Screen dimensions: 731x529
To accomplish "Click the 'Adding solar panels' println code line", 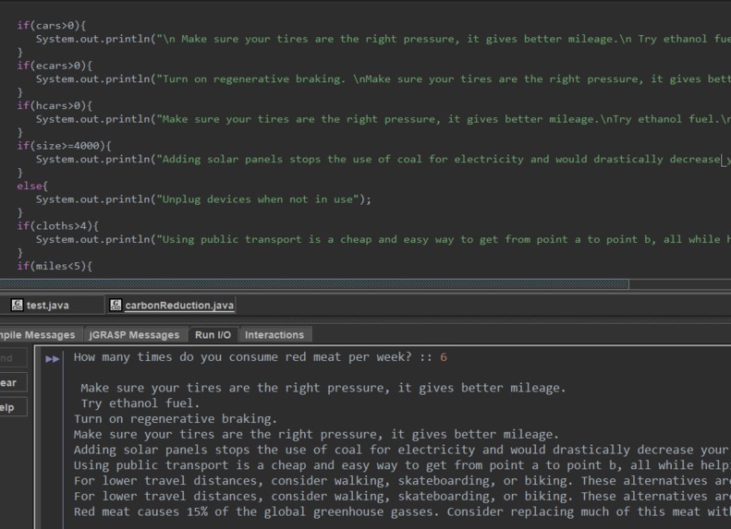I will (x=384, y=160).
